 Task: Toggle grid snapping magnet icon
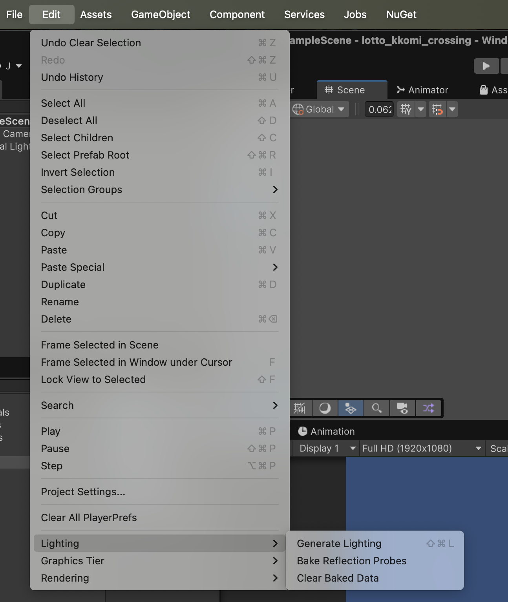(437, 109)
